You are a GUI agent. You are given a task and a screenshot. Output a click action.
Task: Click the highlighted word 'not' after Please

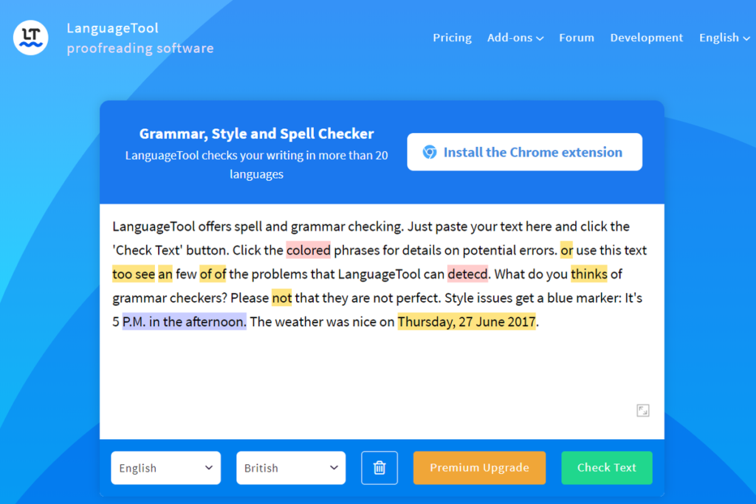281,298
